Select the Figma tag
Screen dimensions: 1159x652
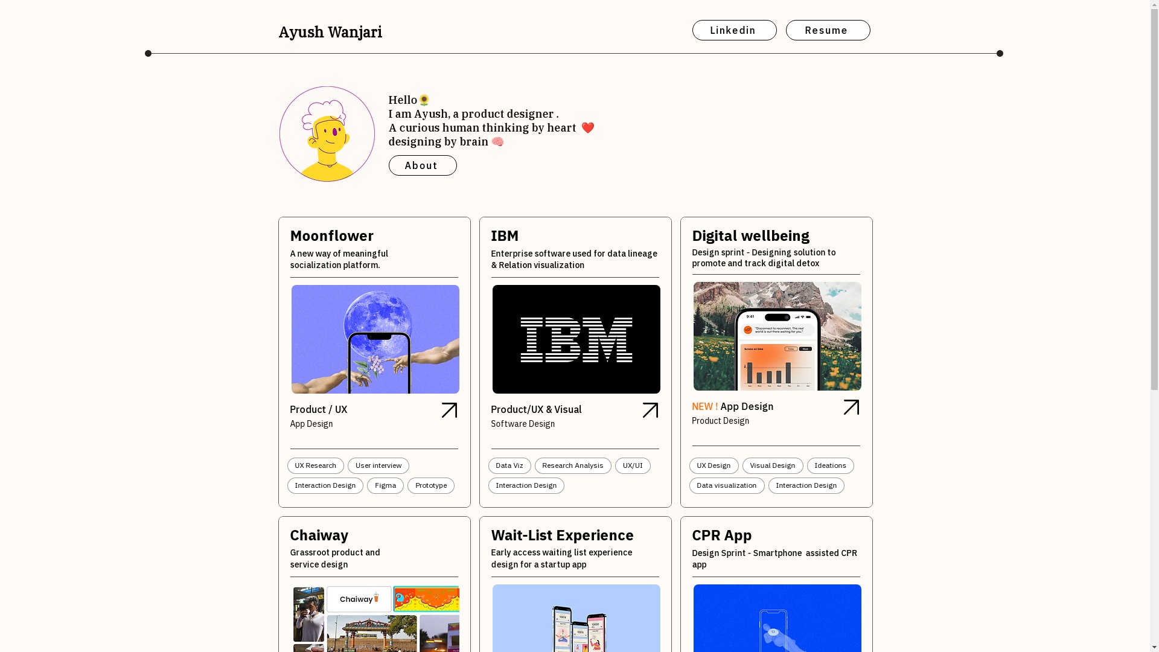[385, 485]
